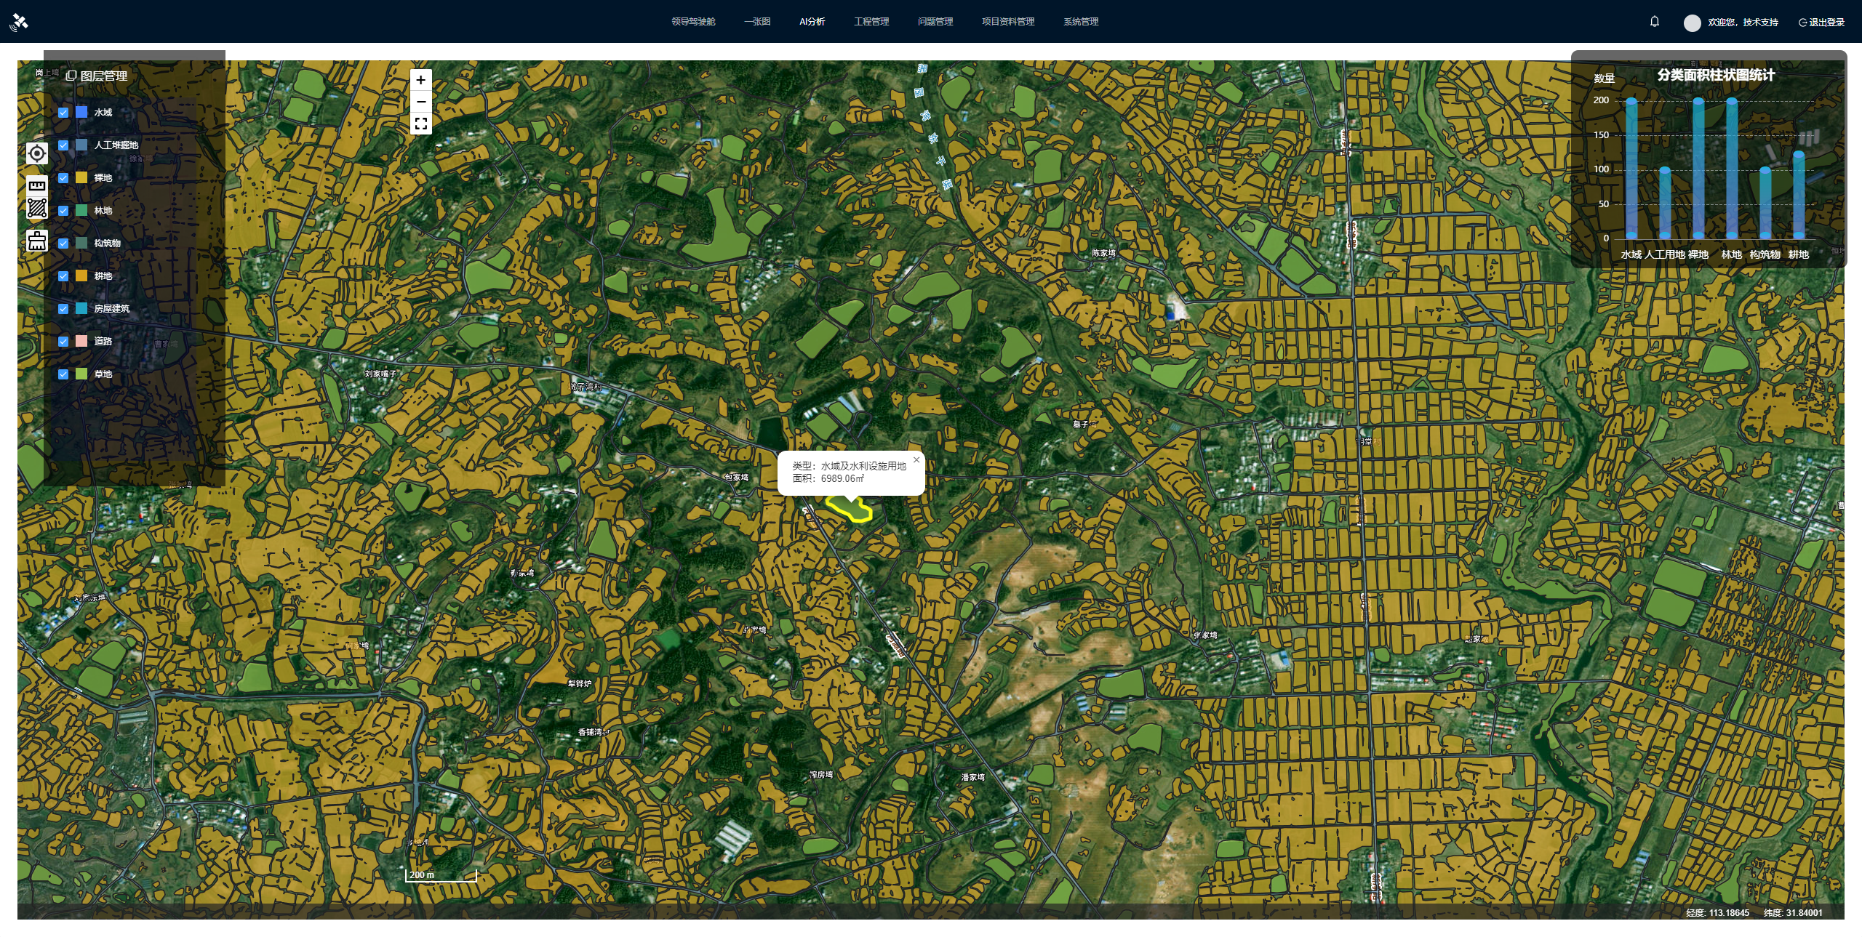Viewport: 1862px width, 937px height.
Task: Zoom in the map with plus button
Action: pos(420,80)
